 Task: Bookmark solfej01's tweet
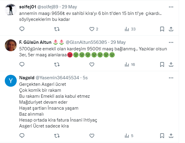pos(162,29)
